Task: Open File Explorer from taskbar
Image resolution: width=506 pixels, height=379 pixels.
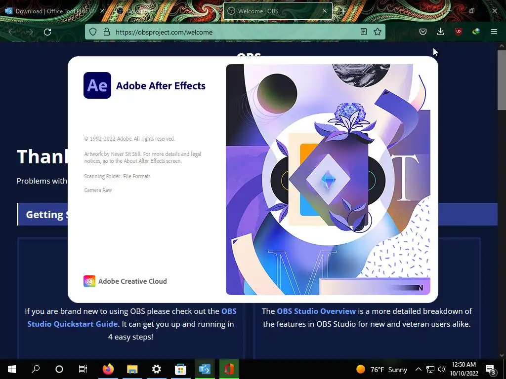Action: (x=132, y=369)
